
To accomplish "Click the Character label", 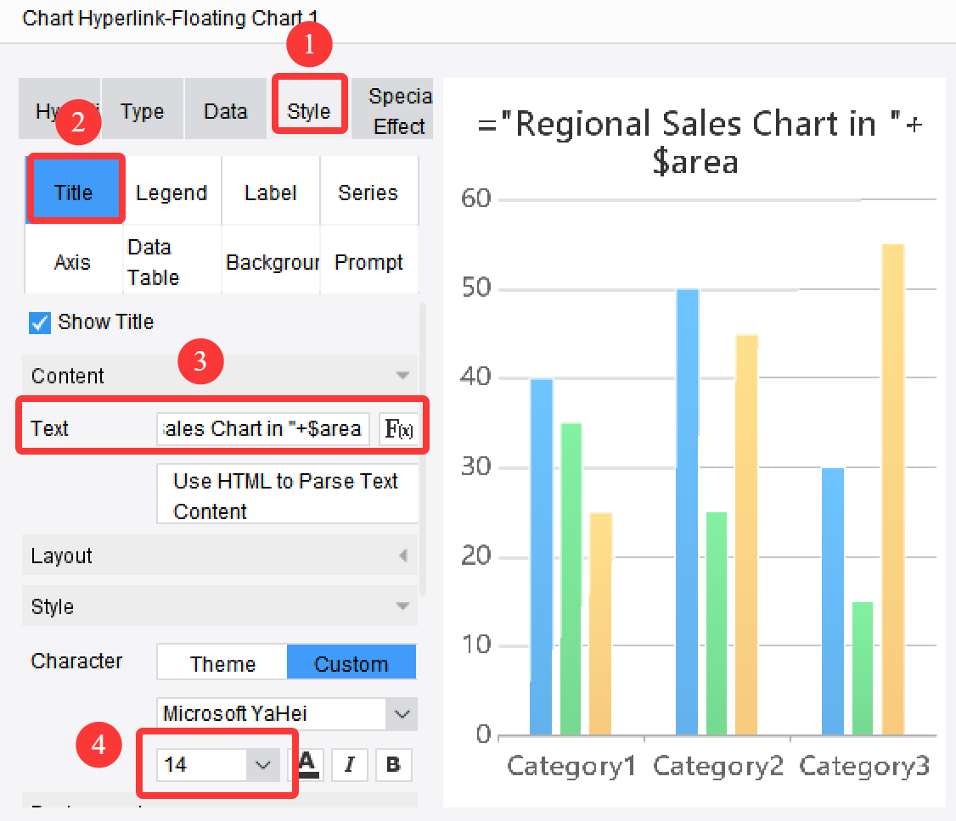I will pos(76,661).
